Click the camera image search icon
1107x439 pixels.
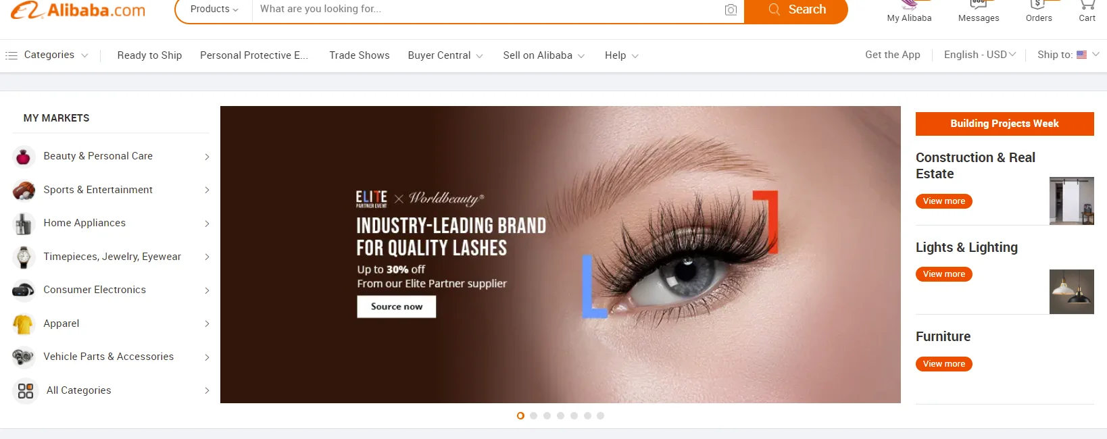[x=731, y=9]
